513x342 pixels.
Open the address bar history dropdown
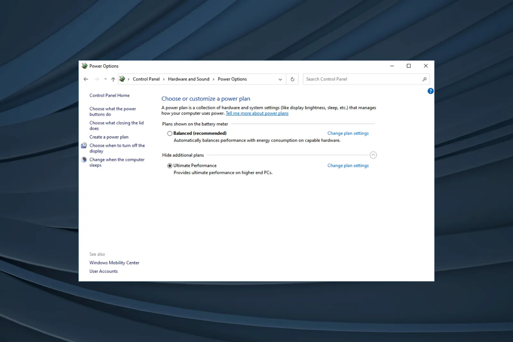(x=280, y=79)
